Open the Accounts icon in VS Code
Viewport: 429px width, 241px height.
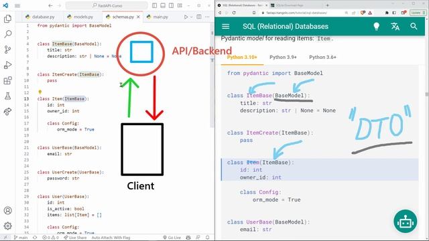(x=7, y=210)
